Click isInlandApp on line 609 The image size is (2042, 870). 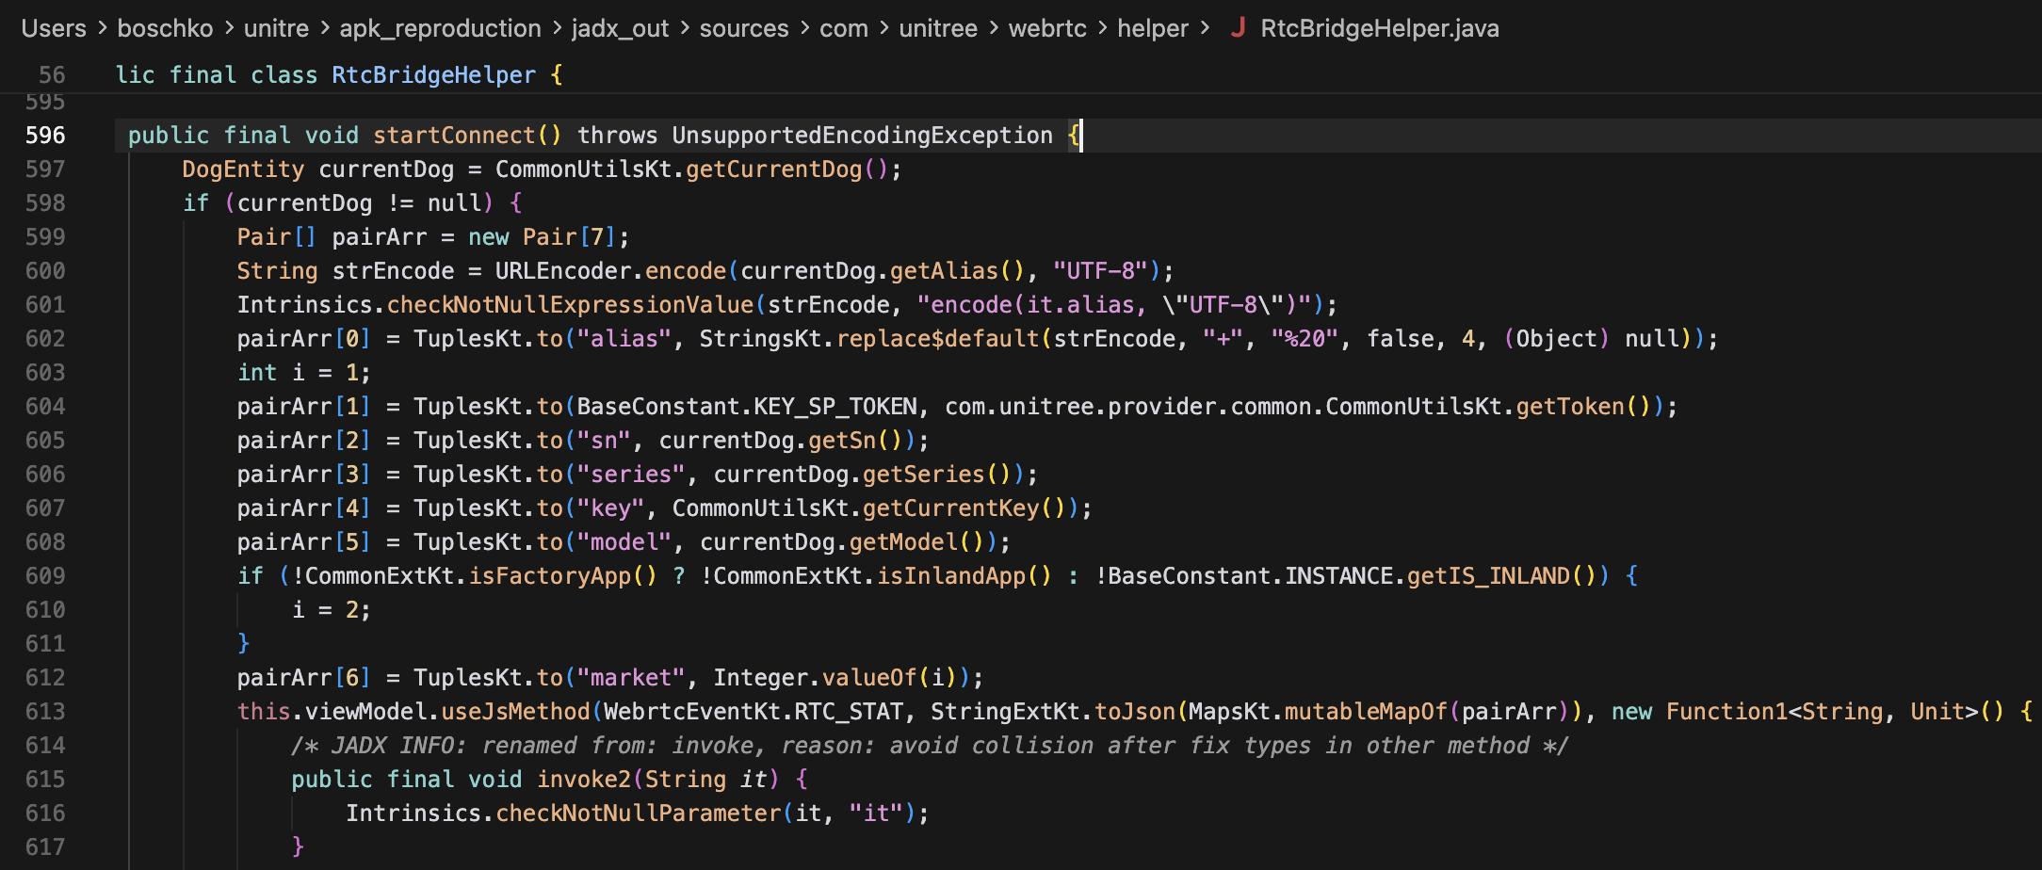(x=950, y=576)
